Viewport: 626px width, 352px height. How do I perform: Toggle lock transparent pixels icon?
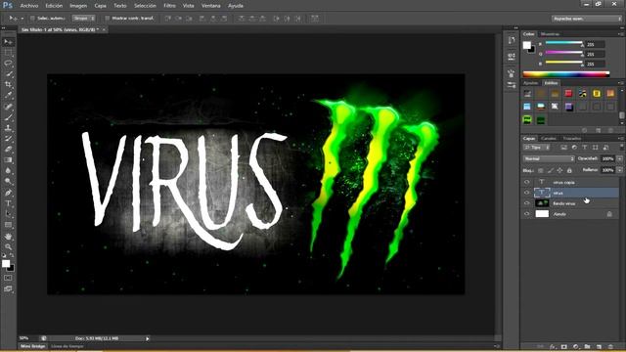click(540, 170)
